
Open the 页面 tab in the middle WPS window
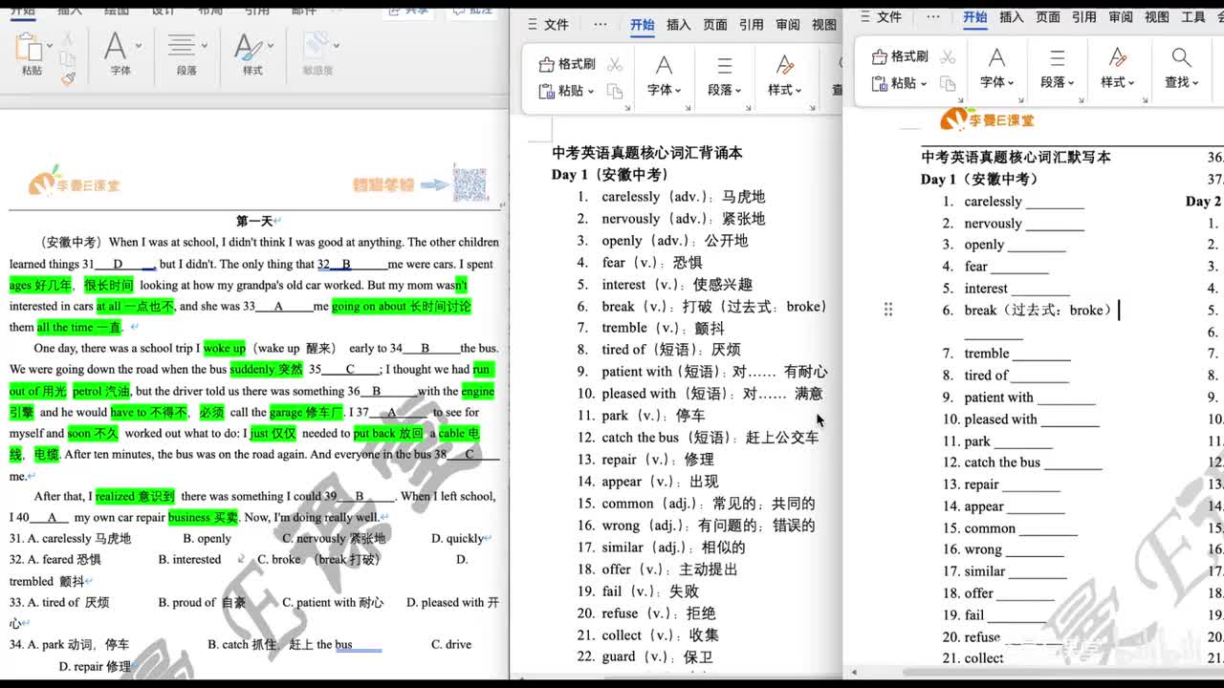click(x=715, y=25)
